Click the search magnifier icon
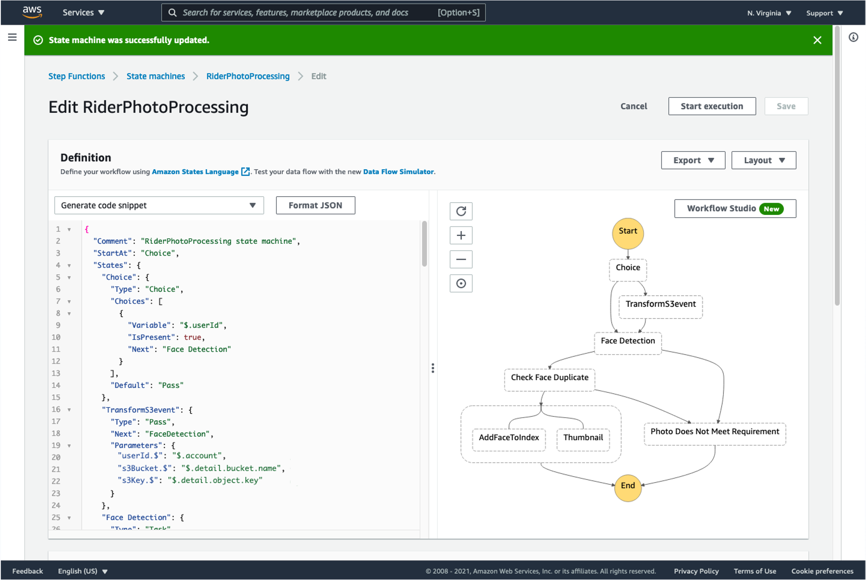 [172, 13]
